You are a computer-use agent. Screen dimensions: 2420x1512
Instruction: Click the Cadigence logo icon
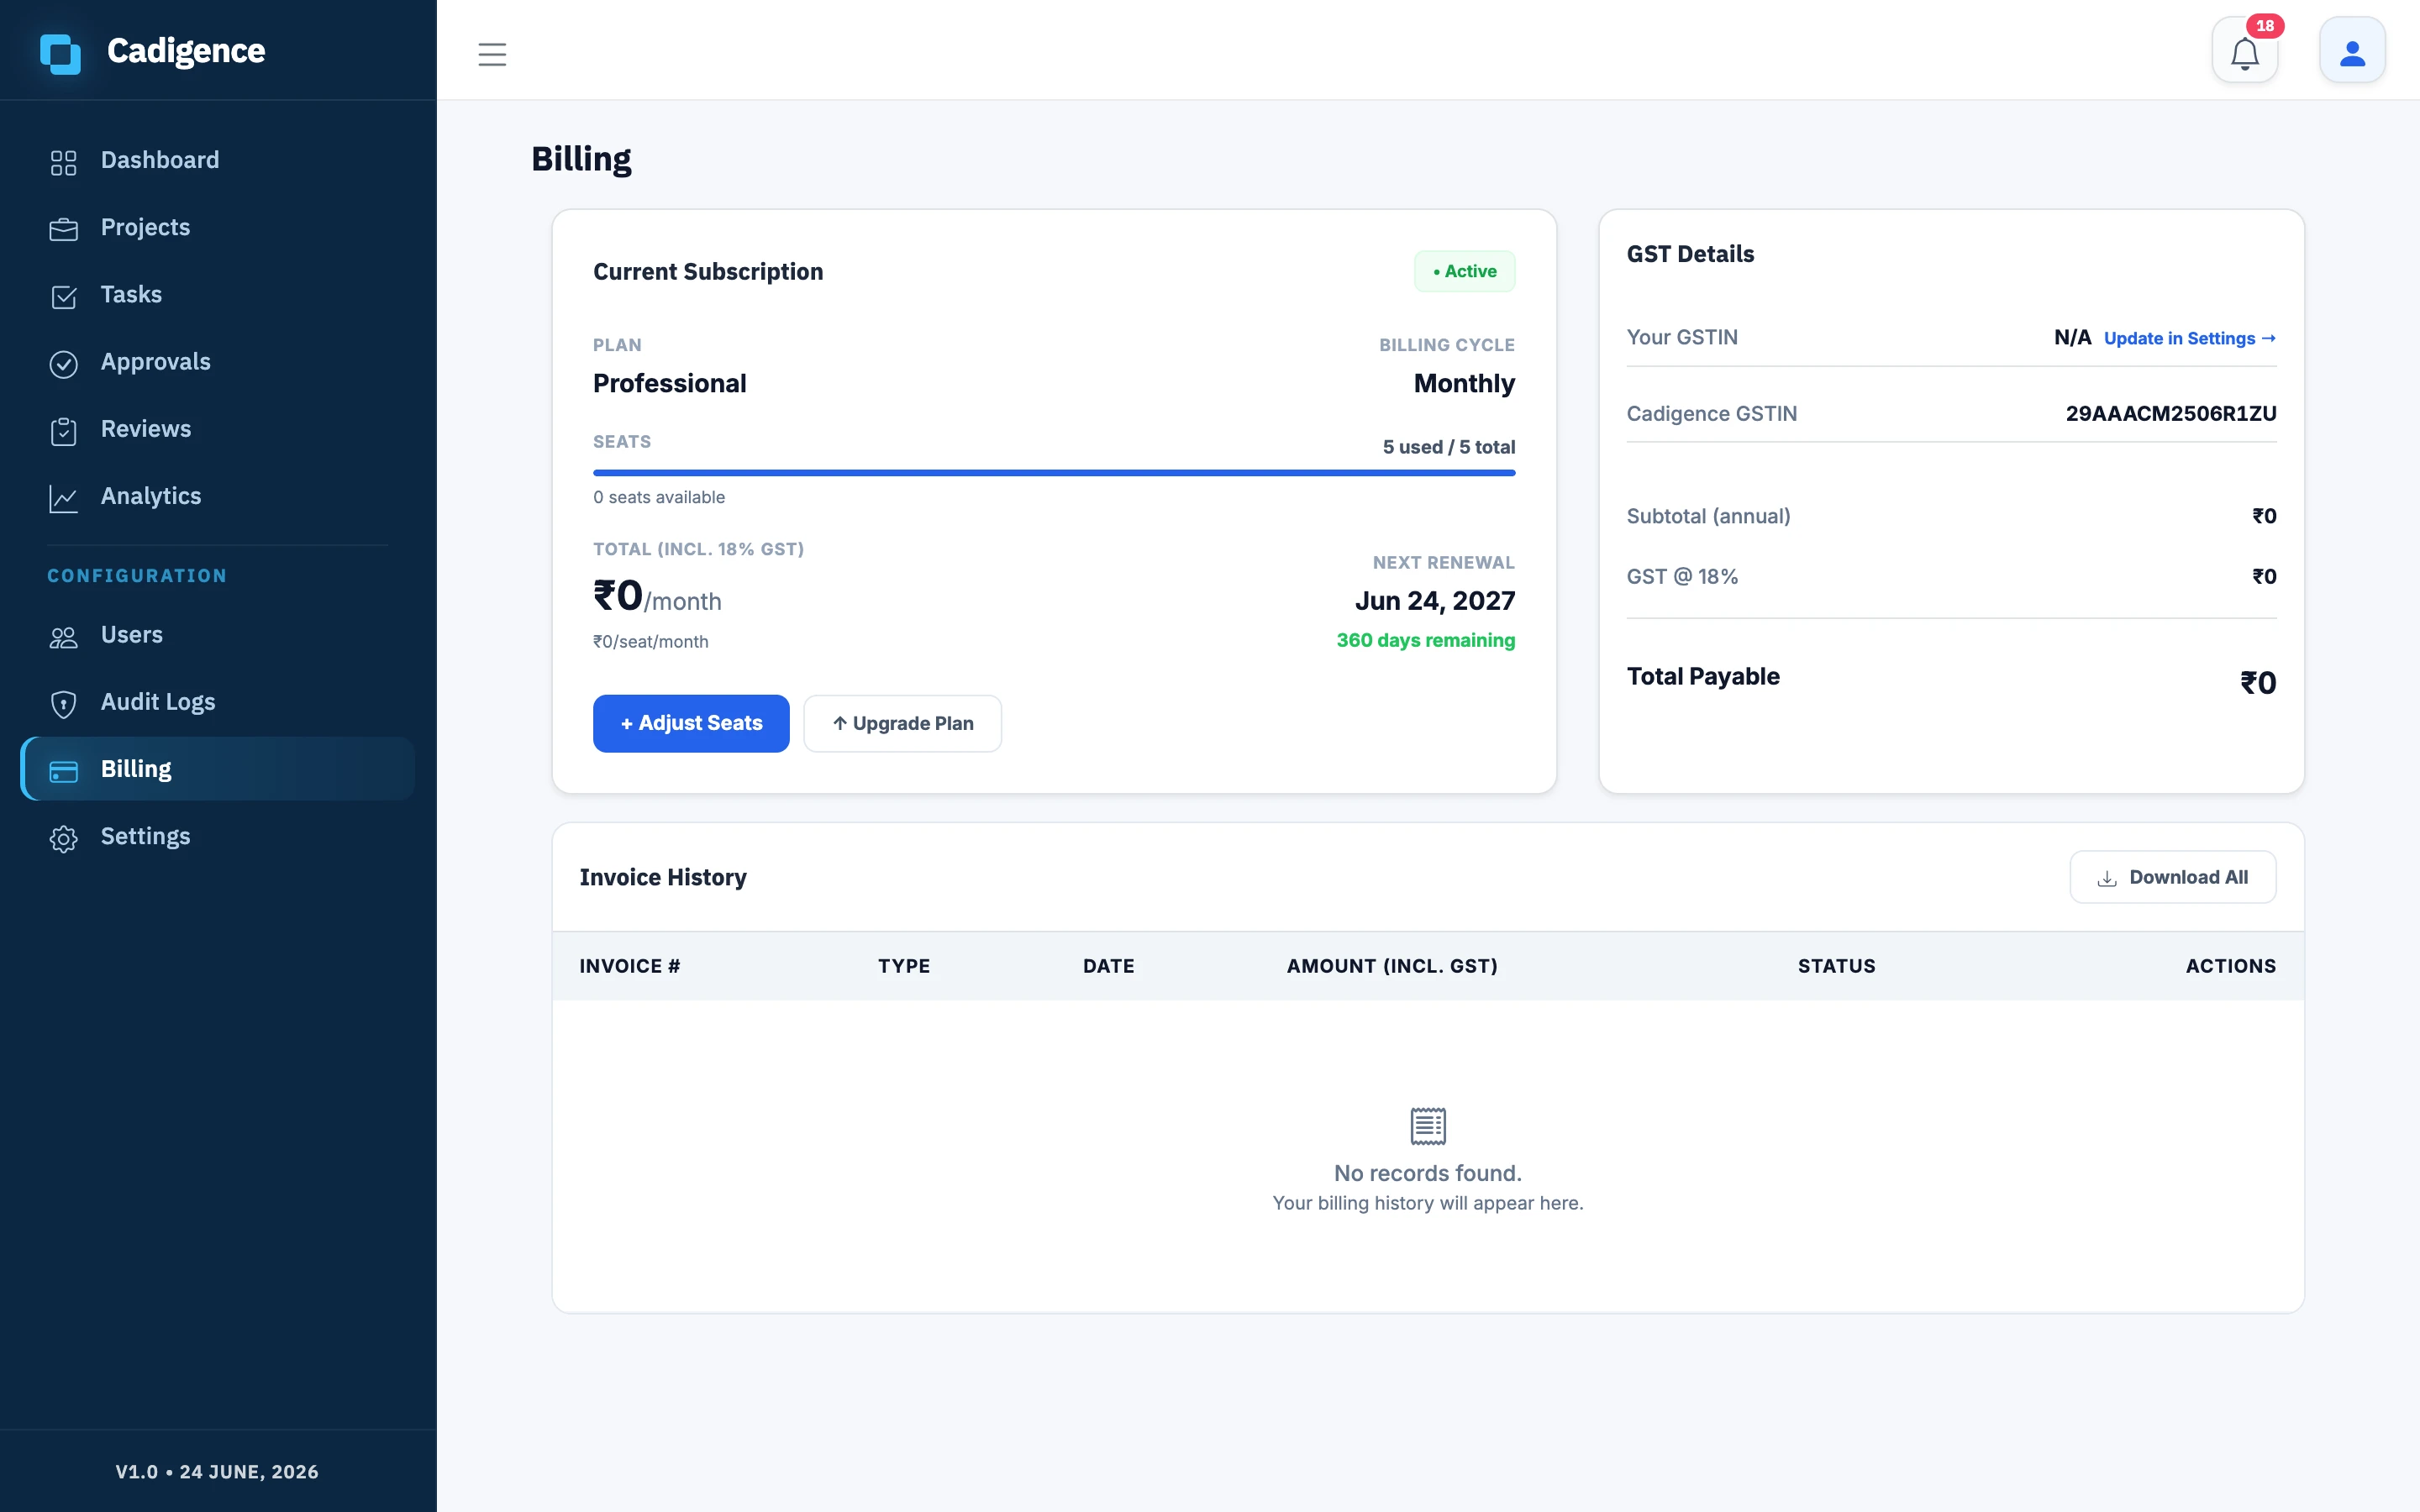[60, 53]
